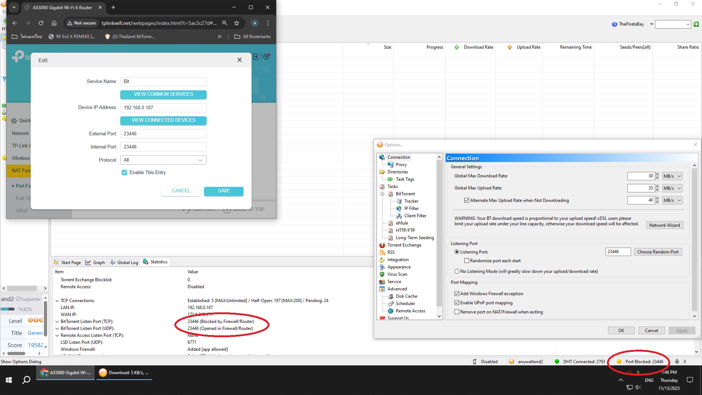Bookmark page with star icon in Chrome
This screenshot has width=702, height=395.
(237, 23)
